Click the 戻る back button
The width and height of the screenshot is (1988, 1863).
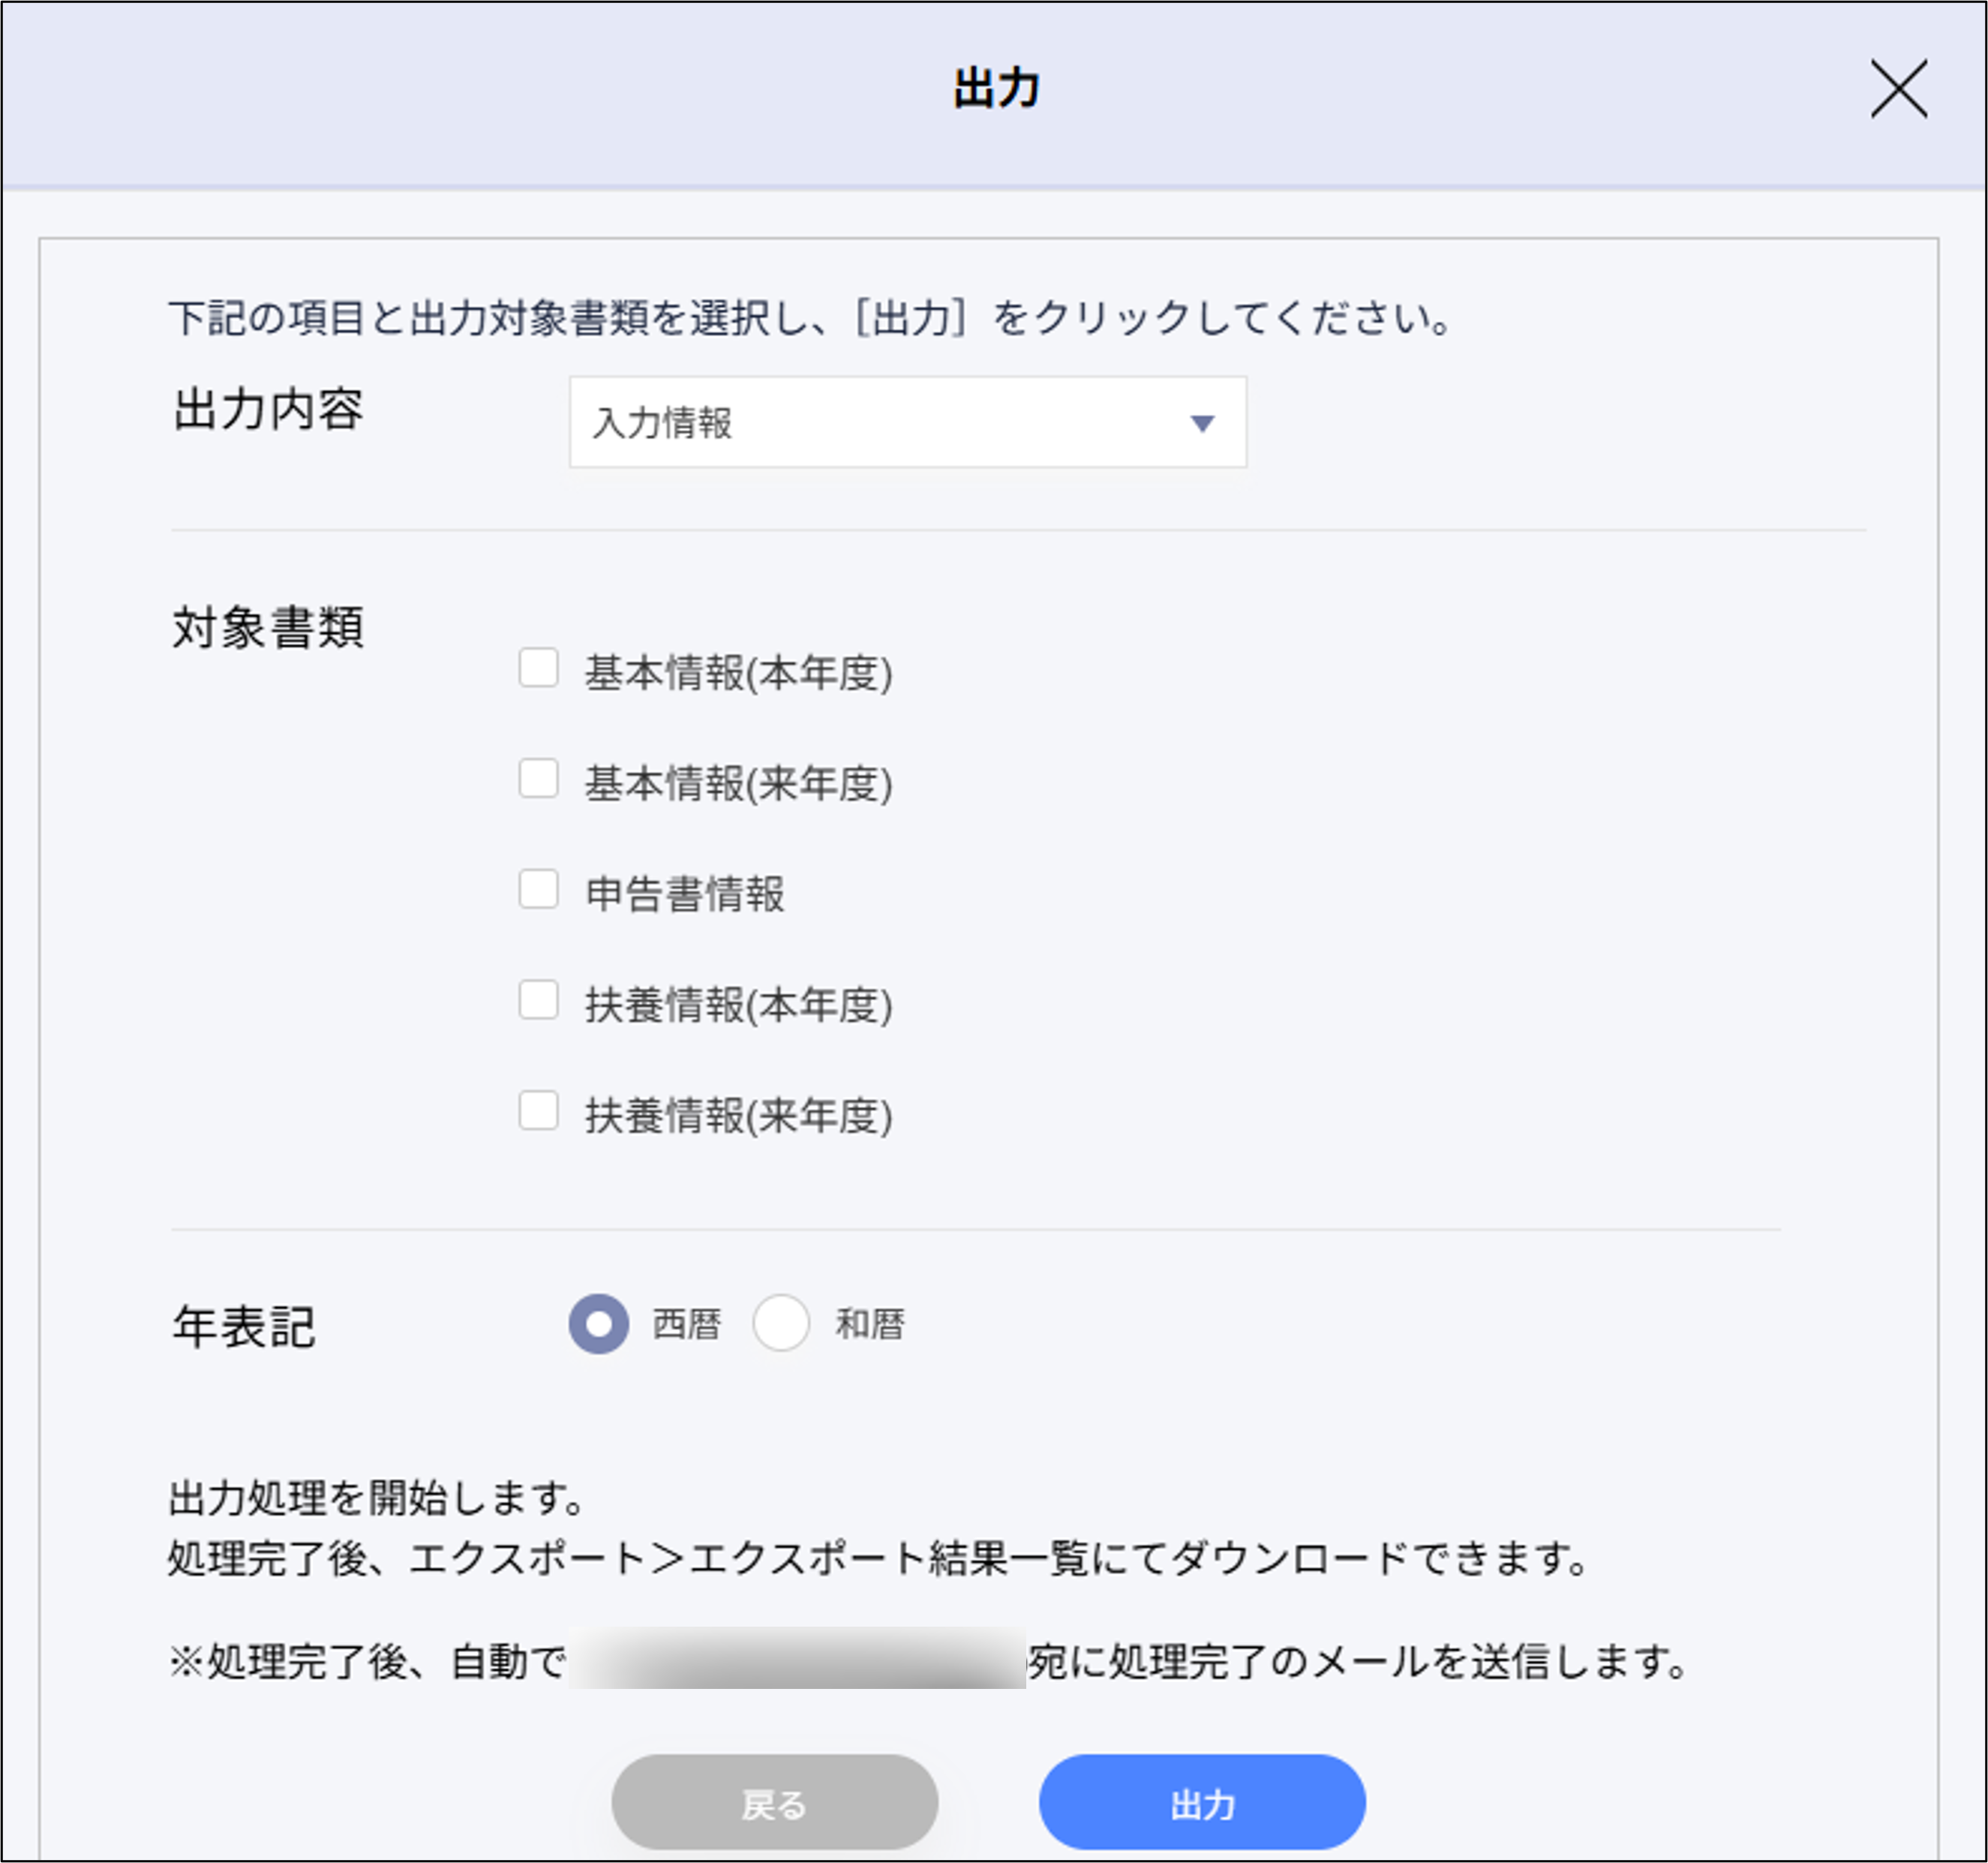coord(775,1801)
